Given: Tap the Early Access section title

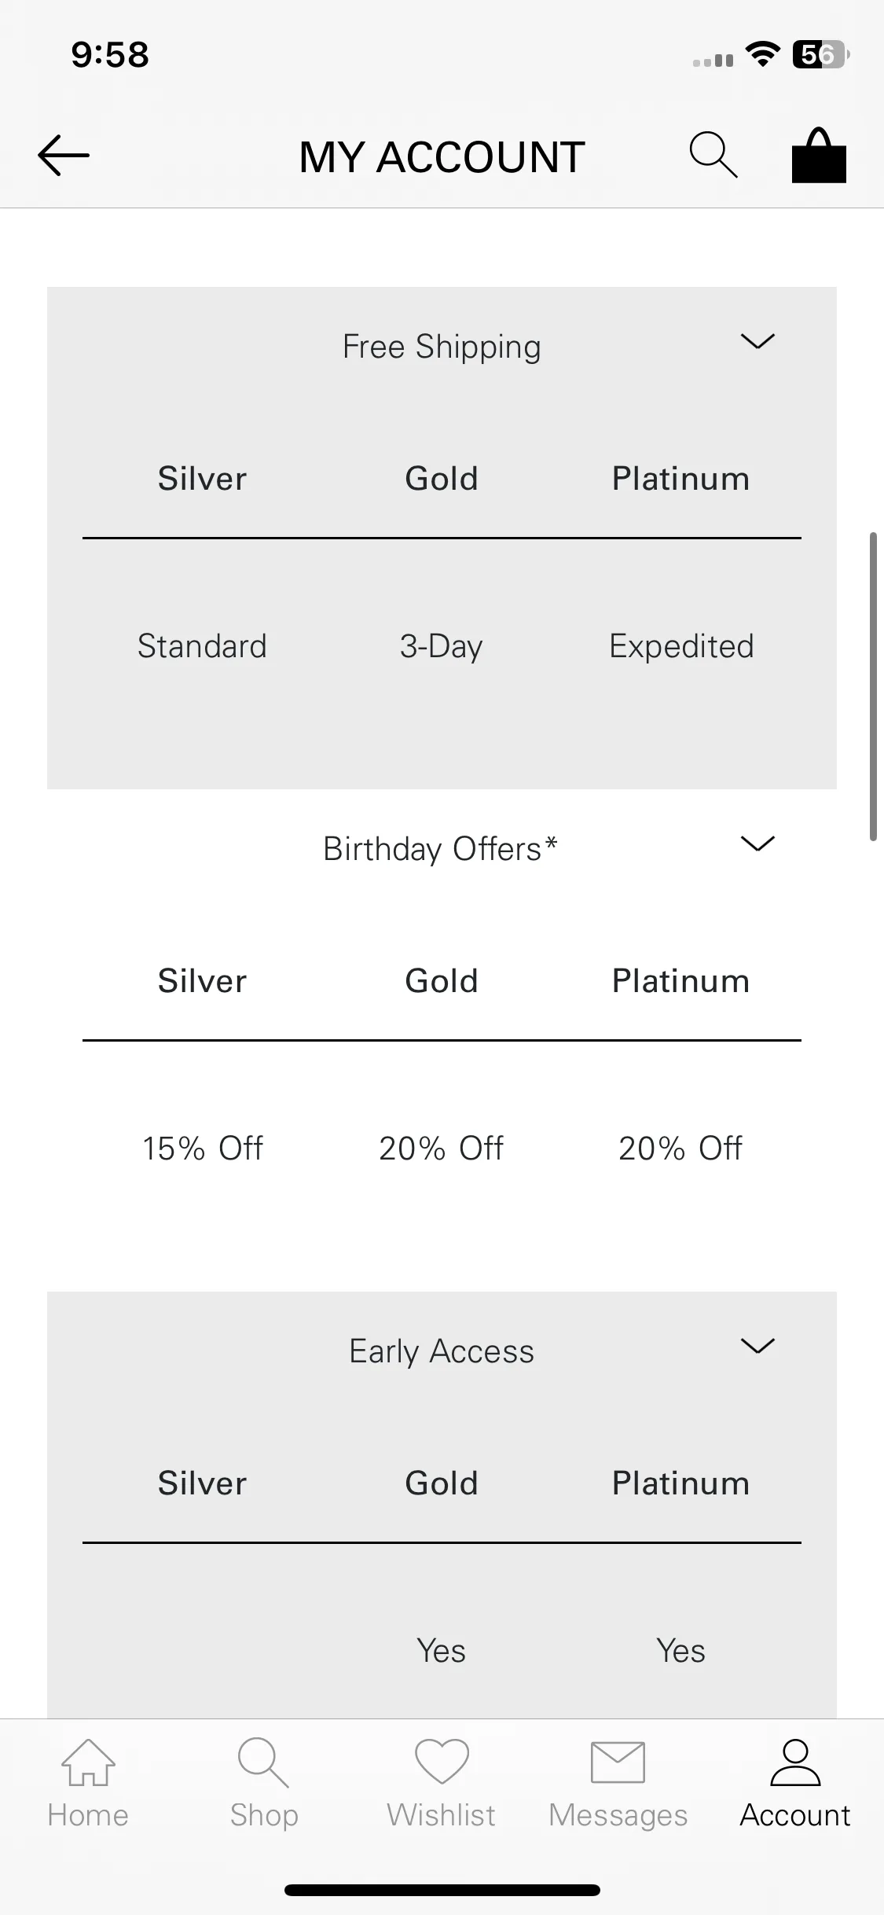Looking at the screenshot, I should point(442,1351).
